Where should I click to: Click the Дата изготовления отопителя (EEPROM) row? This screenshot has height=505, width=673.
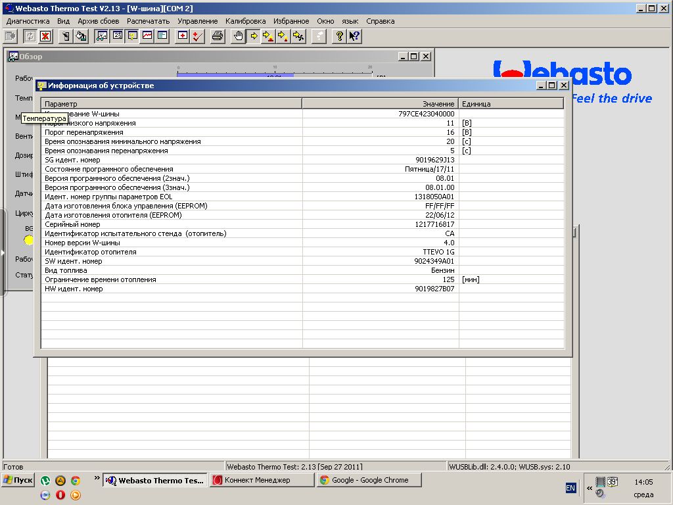point(302,215)
